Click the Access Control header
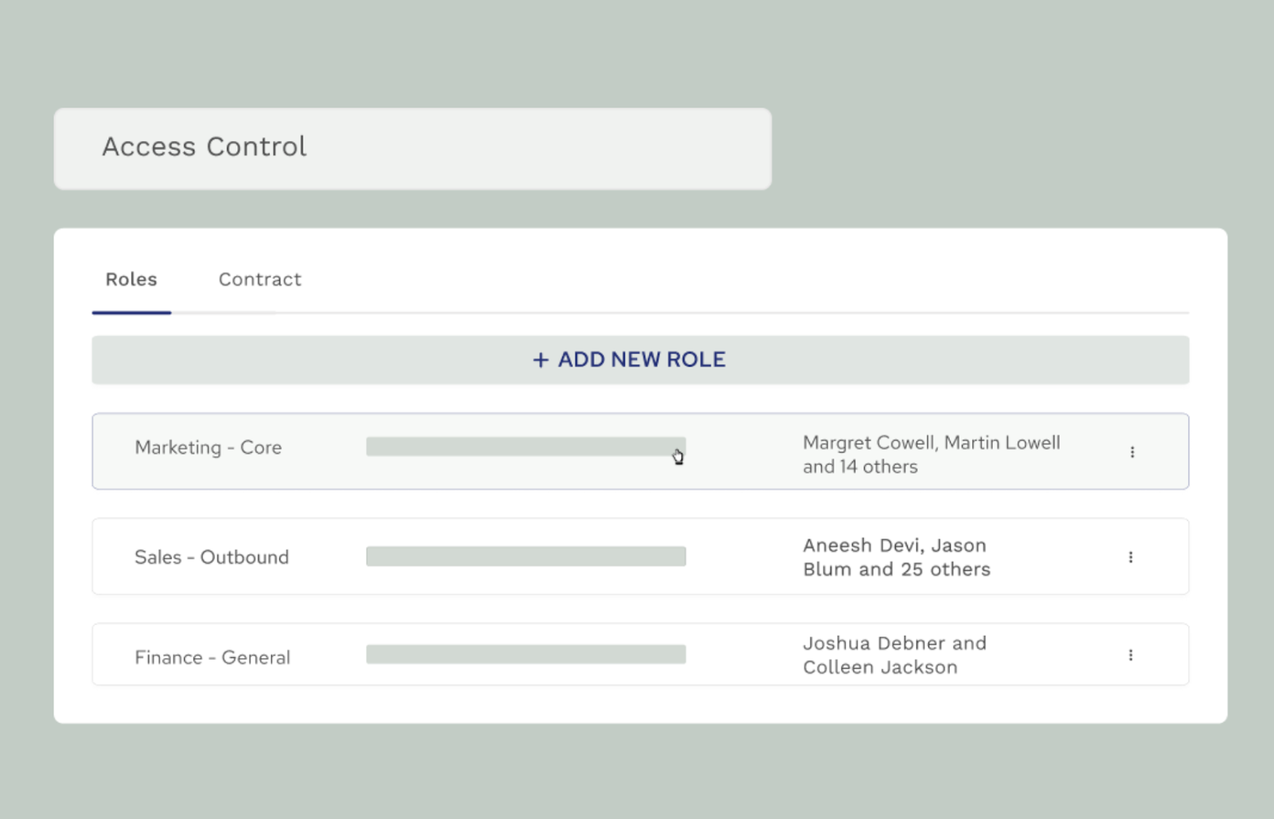 coord(204,147)
